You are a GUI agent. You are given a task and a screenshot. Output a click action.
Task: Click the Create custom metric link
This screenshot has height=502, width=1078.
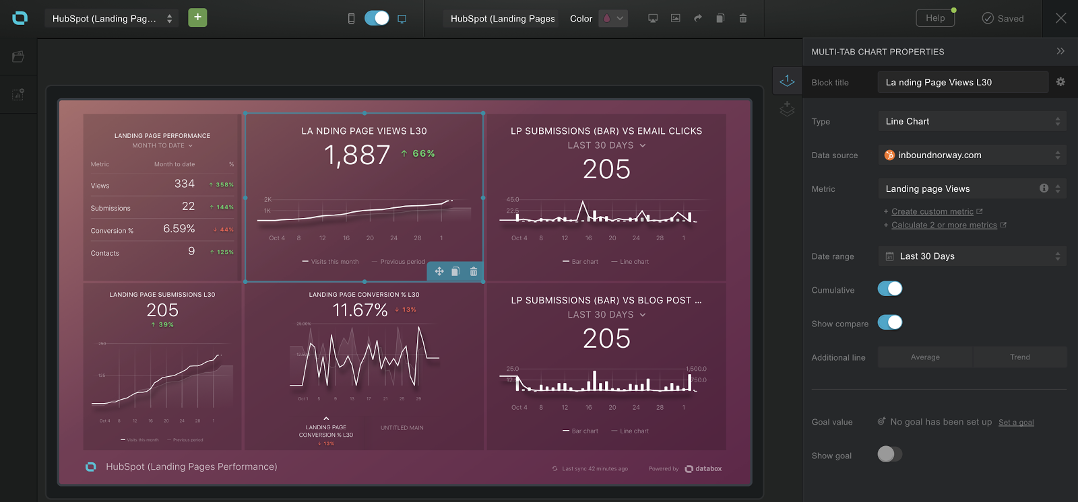tap(932, 211)
